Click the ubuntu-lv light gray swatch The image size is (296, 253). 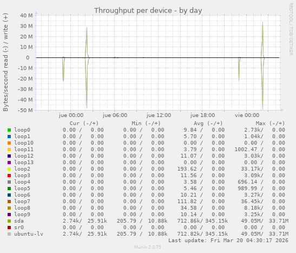(9, 234)
